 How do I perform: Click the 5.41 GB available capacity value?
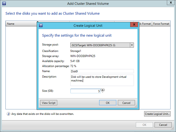(x=75, y=61)
